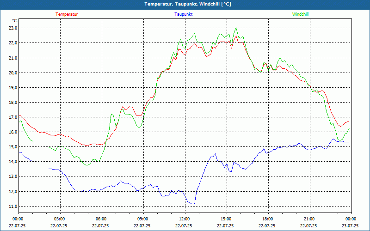
Task: Click the 15:00 time axis label
Action: tap(226, 219)
